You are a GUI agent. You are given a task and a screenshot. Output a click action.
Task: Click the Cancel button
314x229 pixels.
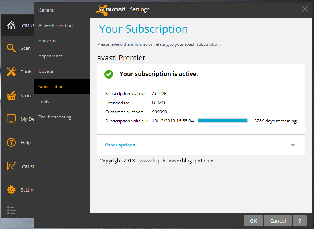point(278,221)
